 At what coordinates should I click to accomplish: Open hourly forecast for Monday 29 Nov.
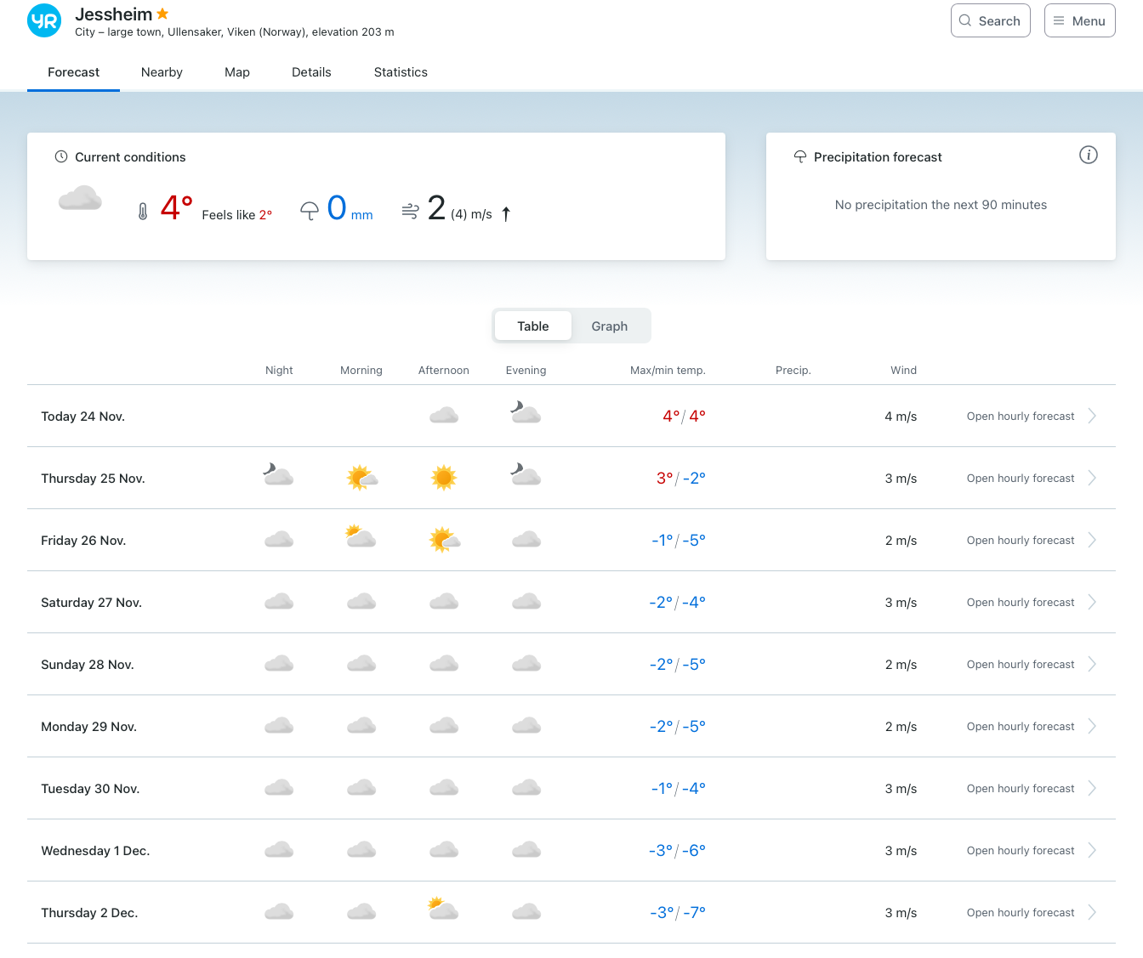1021,727
